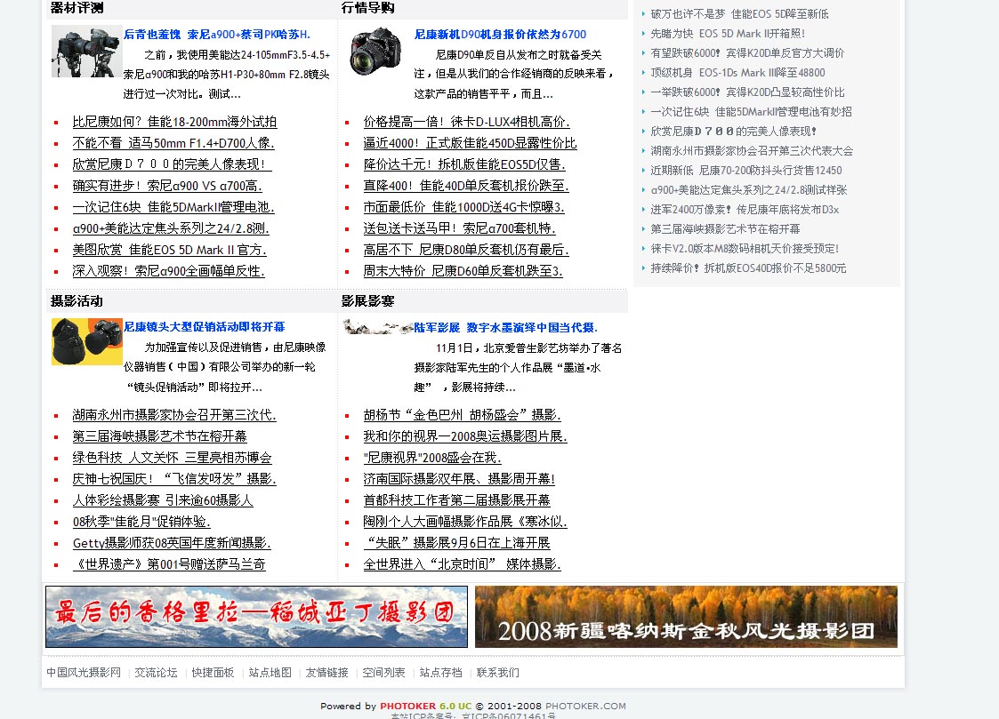This screenshot has height=719, width=999.
Task: Open sidebar link 先睹为快 EOS 5D Mark II开箱照
Action: [x=728, y=34]
